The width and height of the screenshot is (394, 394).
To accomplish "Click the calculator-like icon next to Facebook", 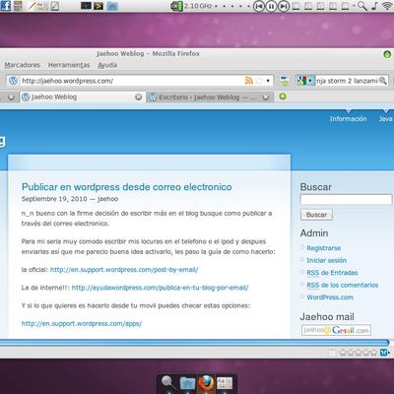I will 18,6.
